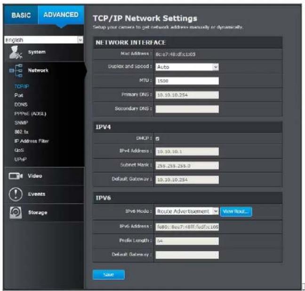Open the Events menu section

tap(44, 194)
